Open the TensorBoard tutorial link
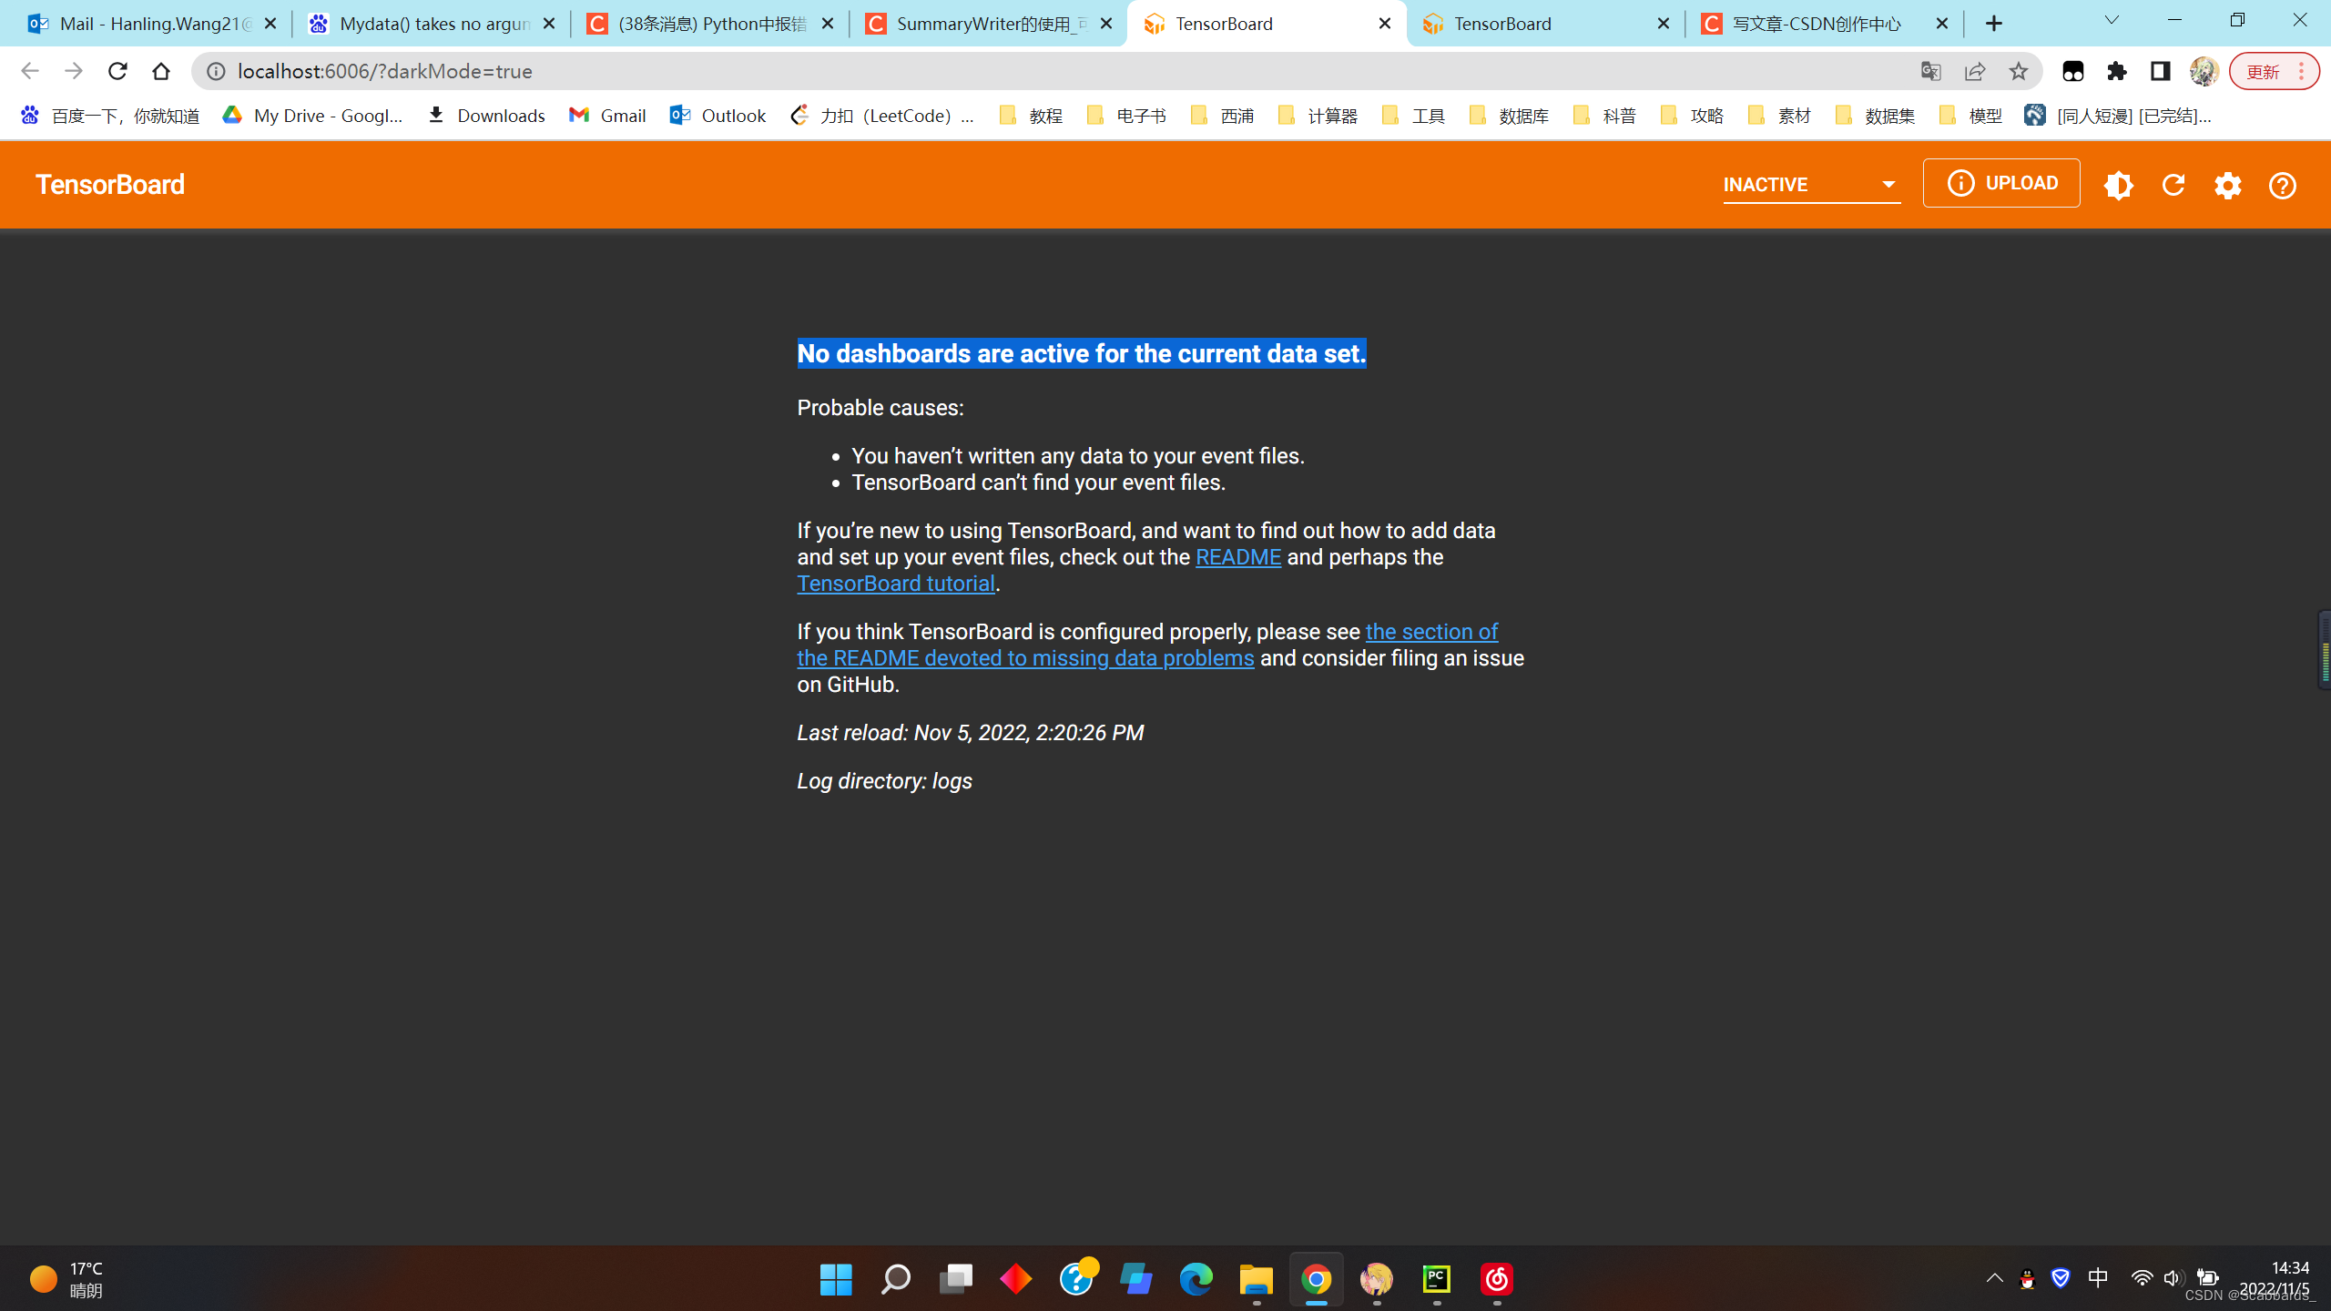The width and height of the screenshot is (2331, 1311). point(896,584)
